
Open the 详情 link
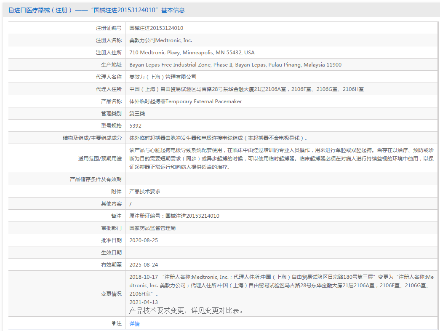tap(134, 324)
